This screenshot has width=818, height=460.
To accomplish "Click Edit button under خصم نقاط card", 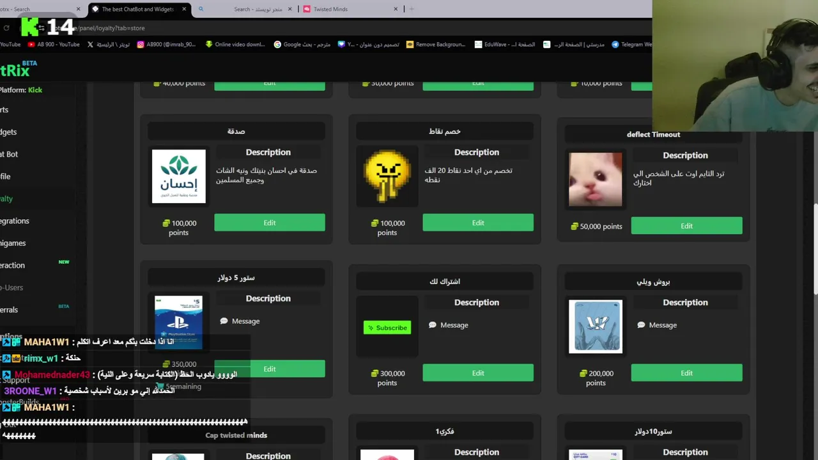I will pyautogui.click(x=478, y=222).
